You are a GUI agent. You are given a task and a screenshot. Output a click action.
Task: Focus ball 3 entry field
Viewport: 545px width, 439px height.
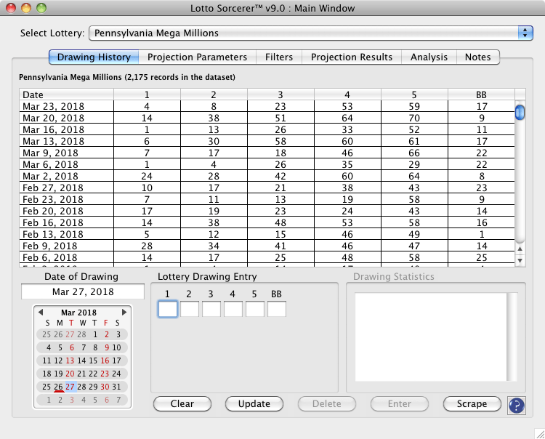click(x=211, y=309)
